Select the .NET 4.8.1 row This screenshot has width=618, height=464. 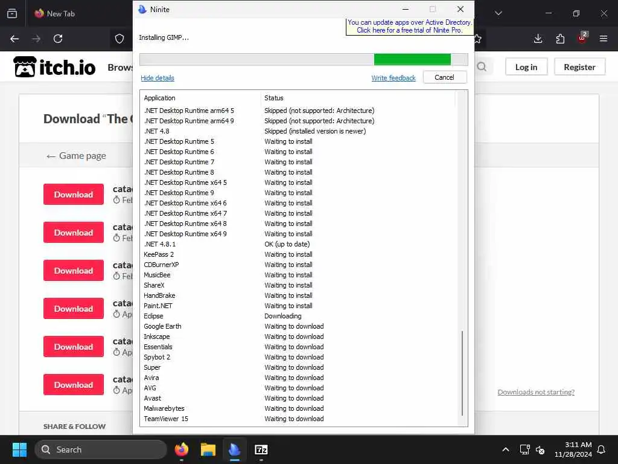click(x=299, y=244)
